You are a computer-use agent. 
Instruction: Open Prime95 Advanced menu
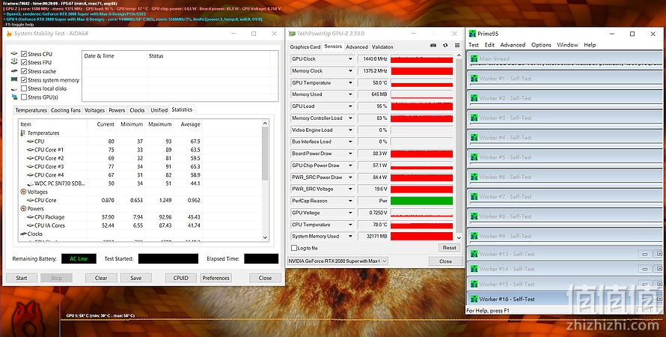[513, 45]
